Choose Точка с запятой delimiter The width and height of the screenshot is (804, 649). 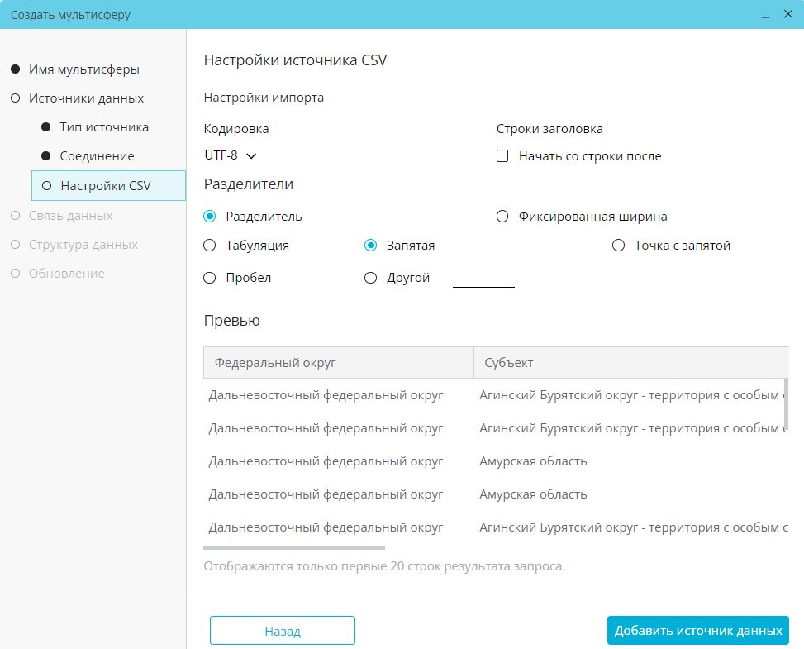(618, 246)
